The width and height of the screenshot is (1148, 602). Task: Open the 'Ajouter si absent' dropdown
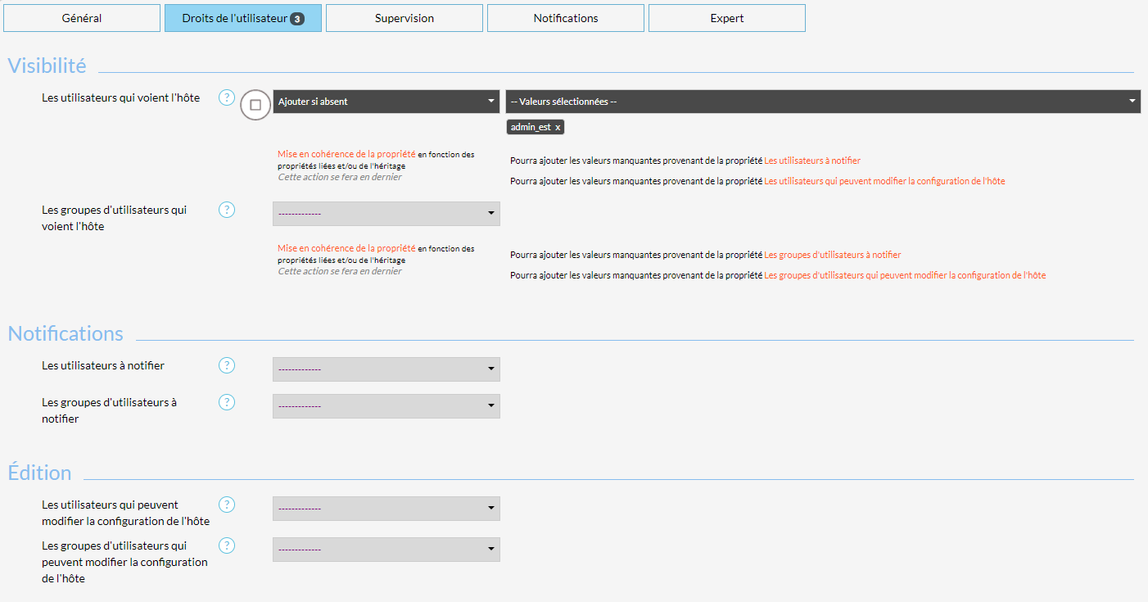click(386, 102)
